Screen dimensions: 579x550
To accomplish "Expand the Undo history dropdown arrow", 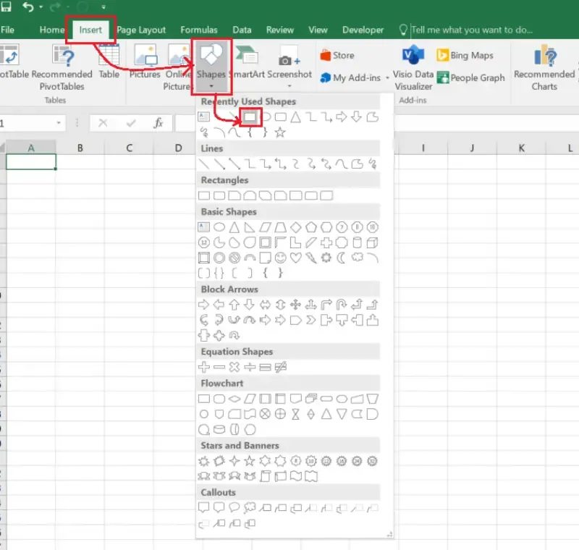I will click(x=41, y=7).
